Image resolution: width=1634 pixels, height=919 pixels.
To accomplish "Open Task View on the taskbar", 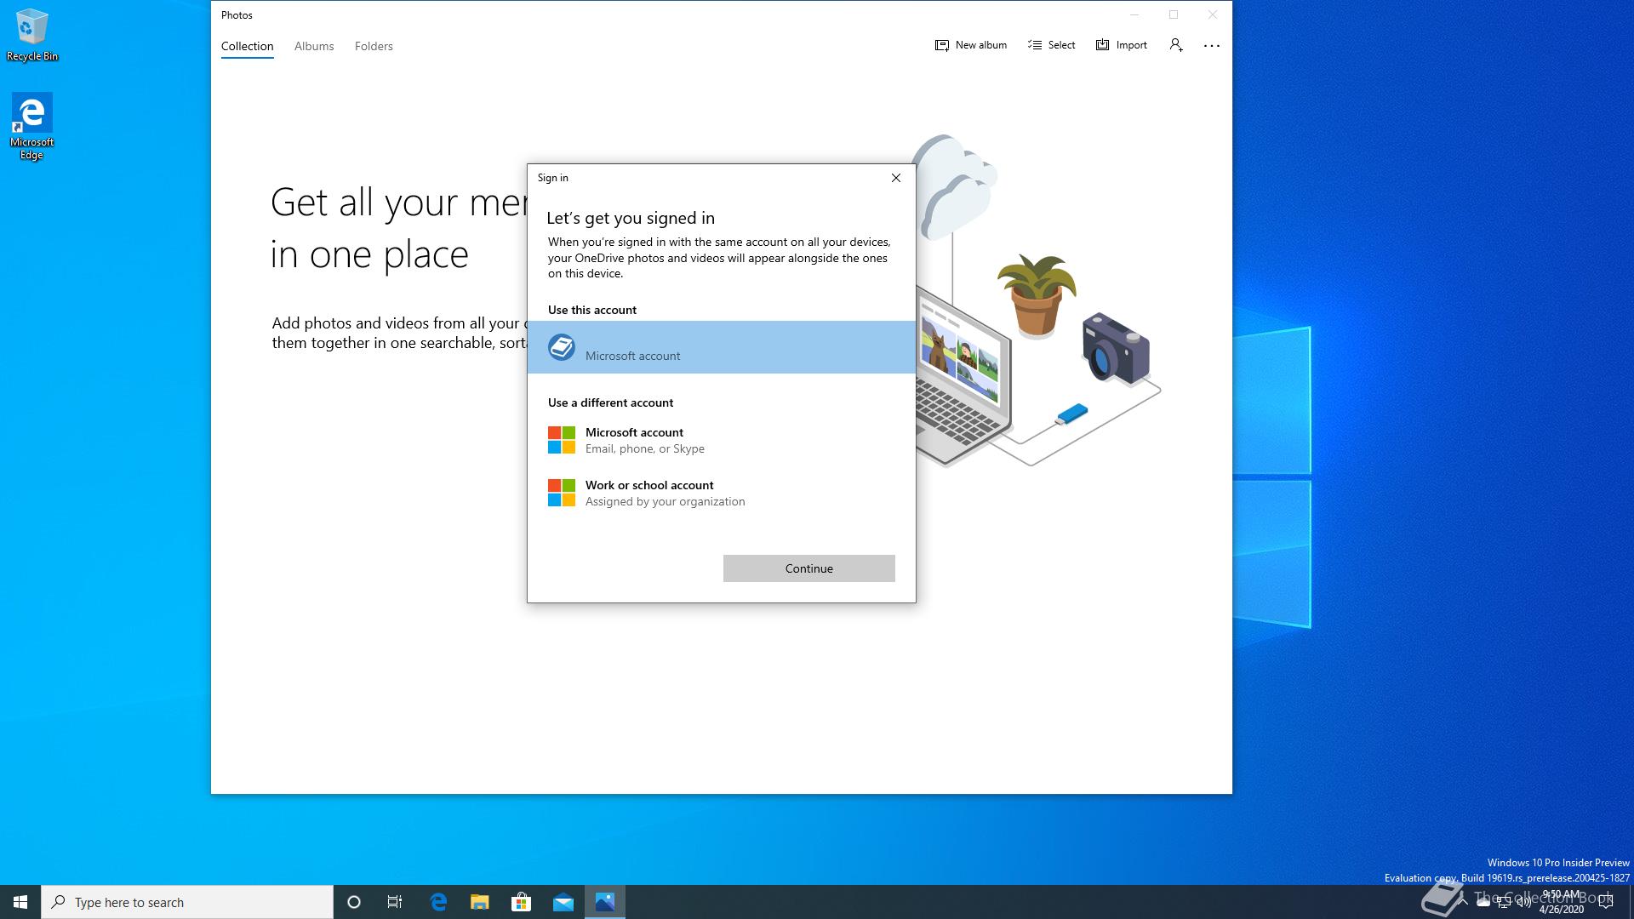I will [395, 902].
